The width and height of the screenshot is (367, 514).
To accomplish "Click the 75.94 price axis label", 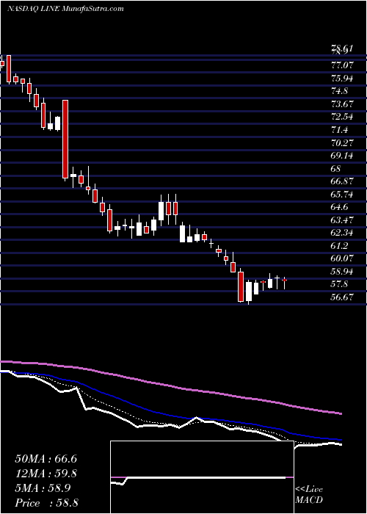I will (x=343, y=78).
